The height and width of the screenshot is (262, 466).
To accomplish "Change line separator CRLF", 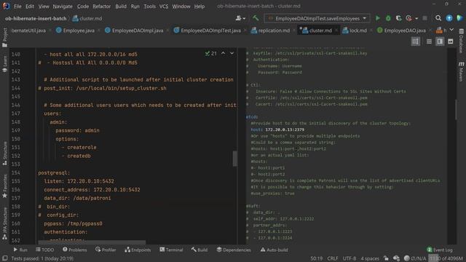I will pyautogui.click(x=333, y=258).
